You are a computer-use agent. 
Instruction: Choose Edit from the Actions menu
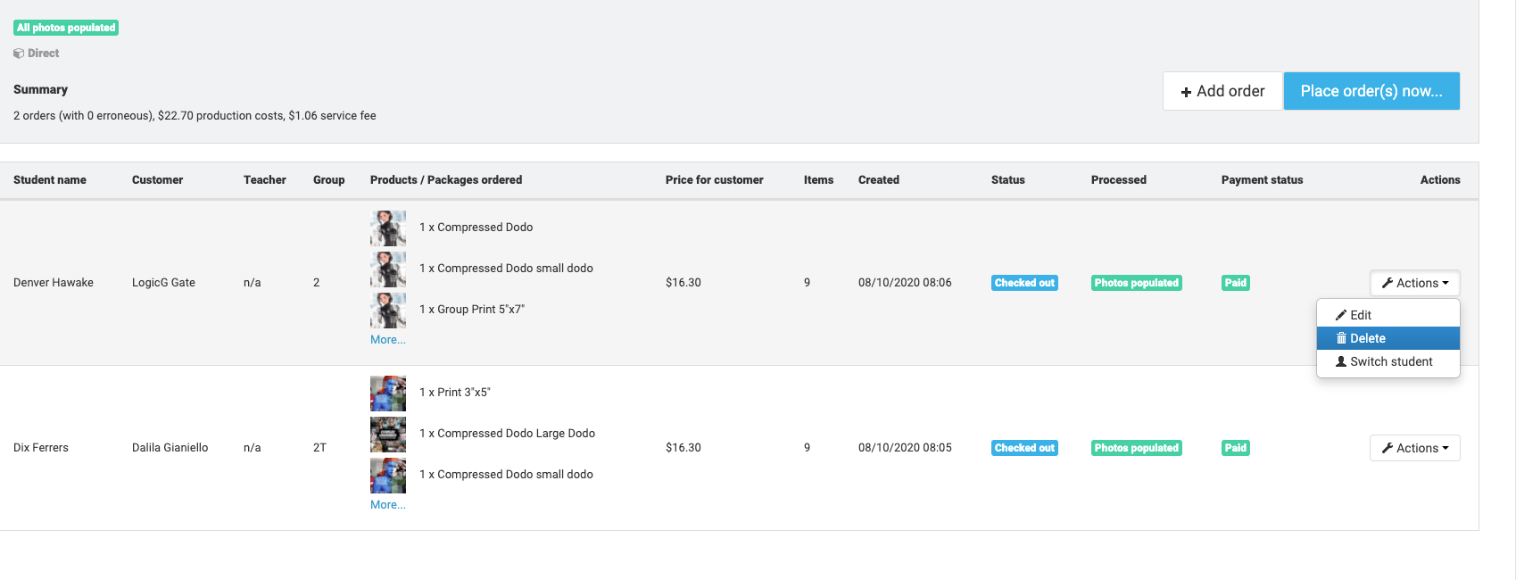1388,315
